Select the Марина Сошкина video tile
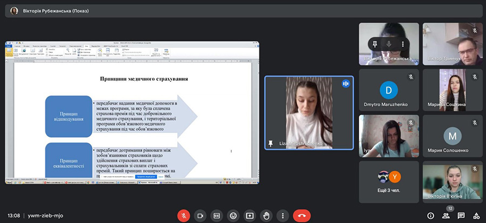This screenshot has width=486, height=223. 453,90
